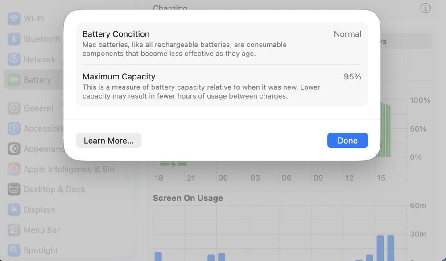Viewport: 446px width, 261px height.
Task: Click the Done button
Action: 347,141
